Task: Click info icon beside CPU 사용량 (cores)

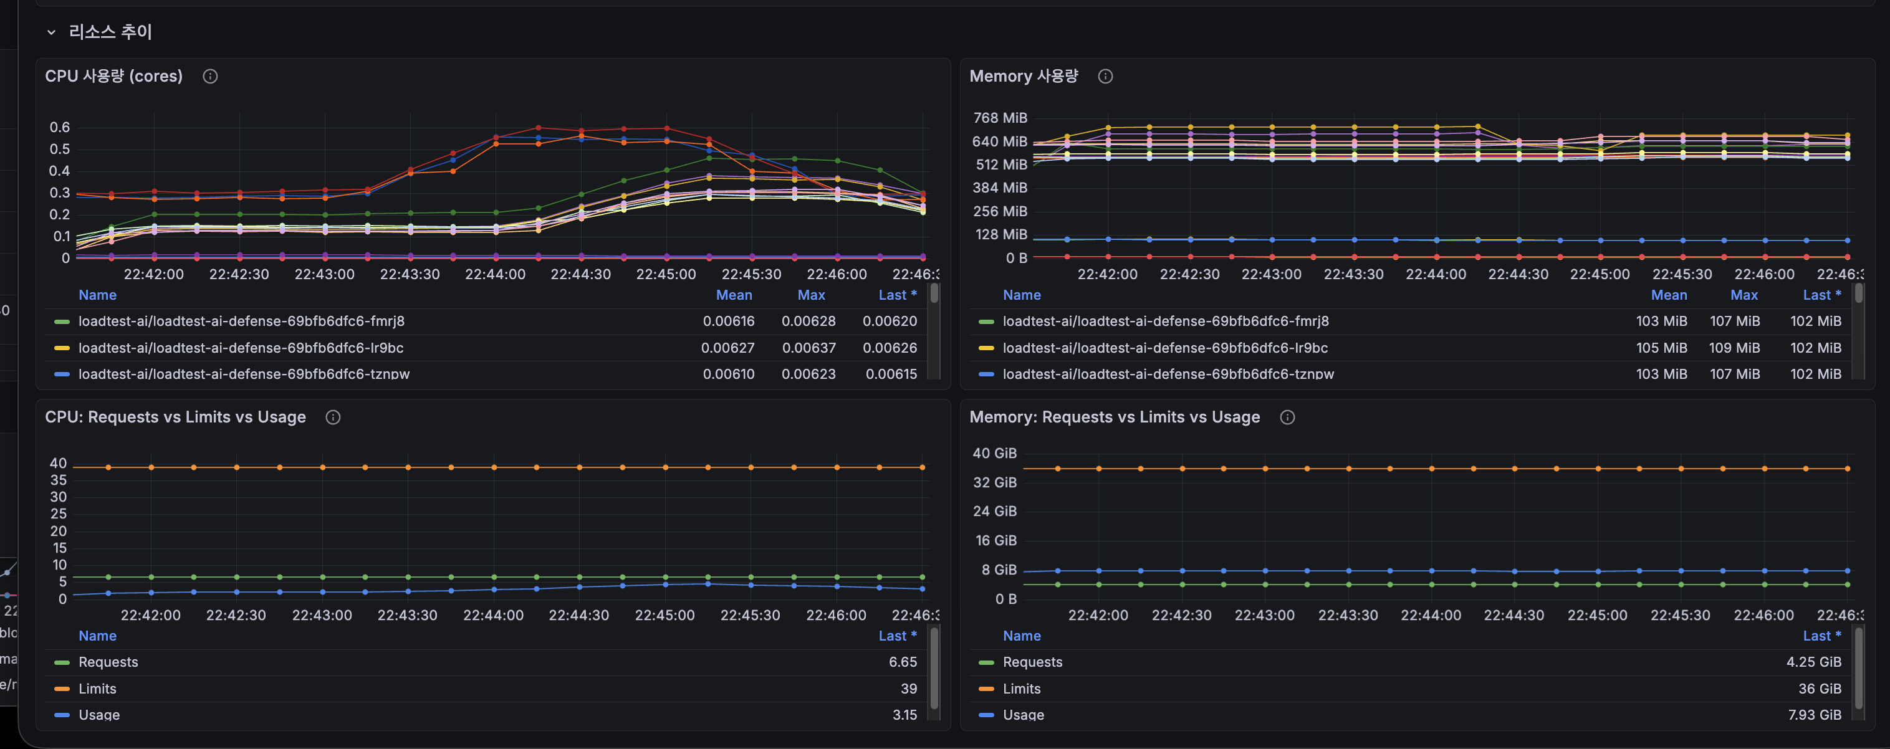Action: (x=210, y=76)
